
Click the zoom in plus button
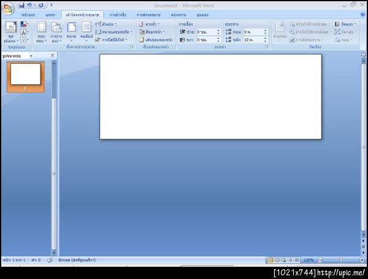[362, 260]
